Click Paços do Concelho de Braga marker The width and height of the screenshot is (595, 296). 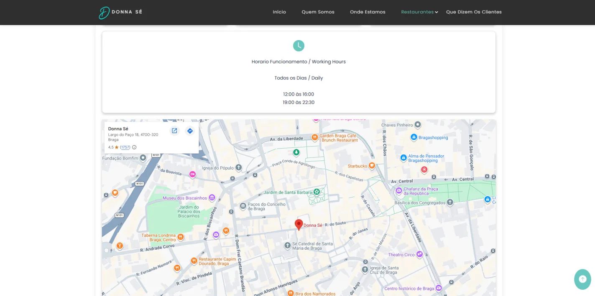[x=243, y=206]
